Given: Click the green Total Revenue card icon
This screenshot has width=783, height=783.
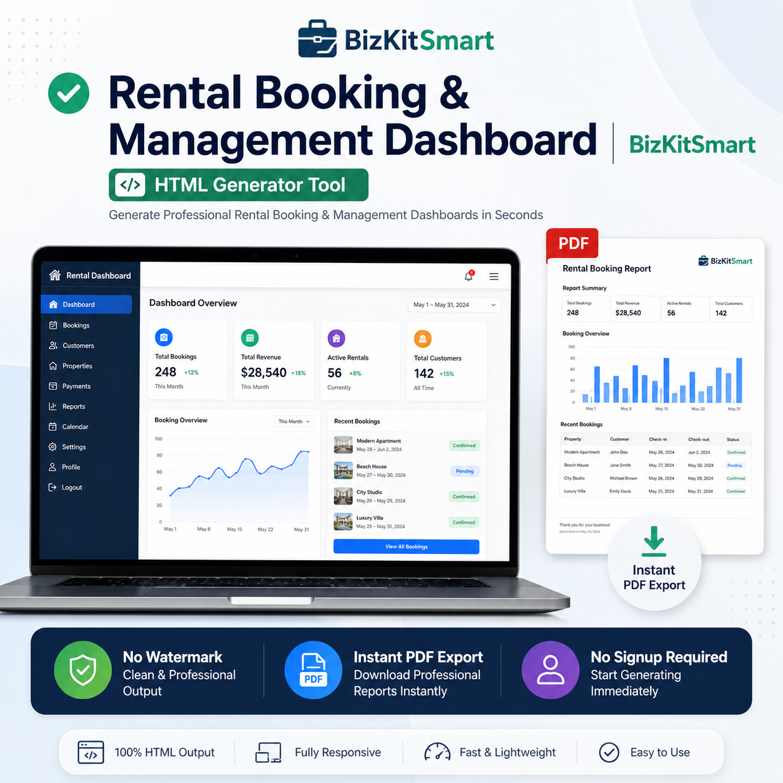Looking at the screenshot, I should [250, 338].
